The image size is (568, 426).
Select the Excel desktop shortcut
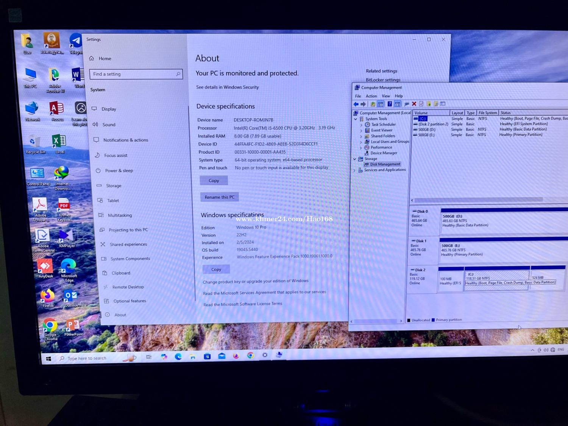tap(59, 144)
